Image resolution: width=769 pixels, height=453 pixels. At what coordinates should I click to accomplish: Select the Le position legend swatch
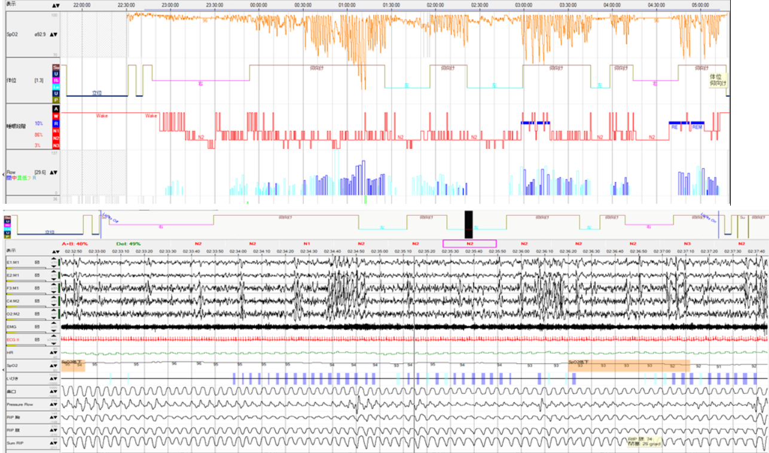[56, 87]
